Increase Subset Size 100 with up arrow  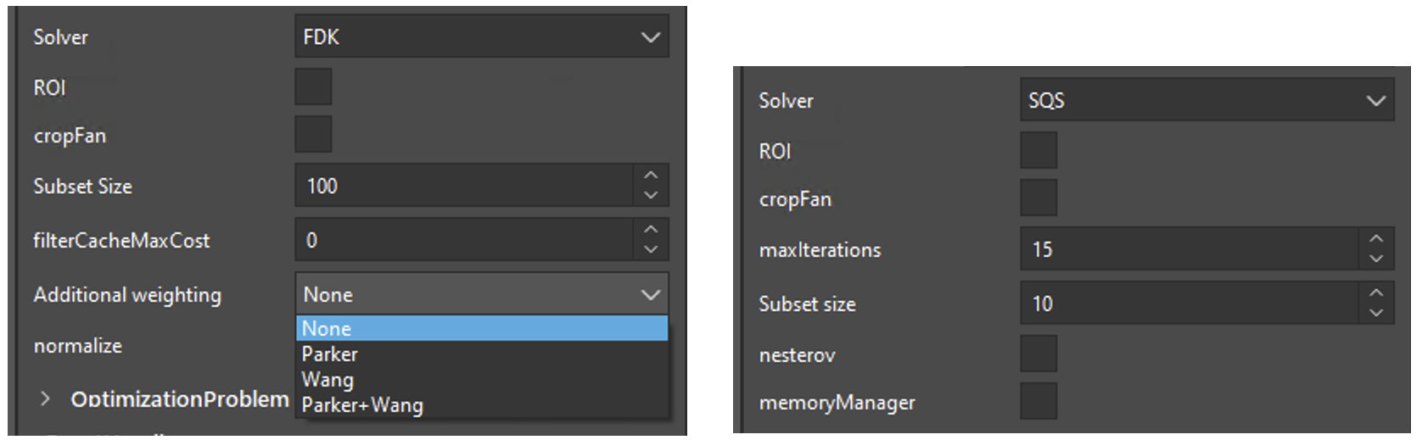651,175
